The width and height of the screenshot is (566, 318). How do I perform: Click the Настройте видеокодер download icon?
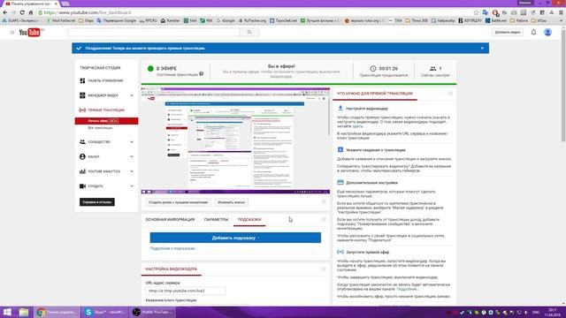(340, 108)
